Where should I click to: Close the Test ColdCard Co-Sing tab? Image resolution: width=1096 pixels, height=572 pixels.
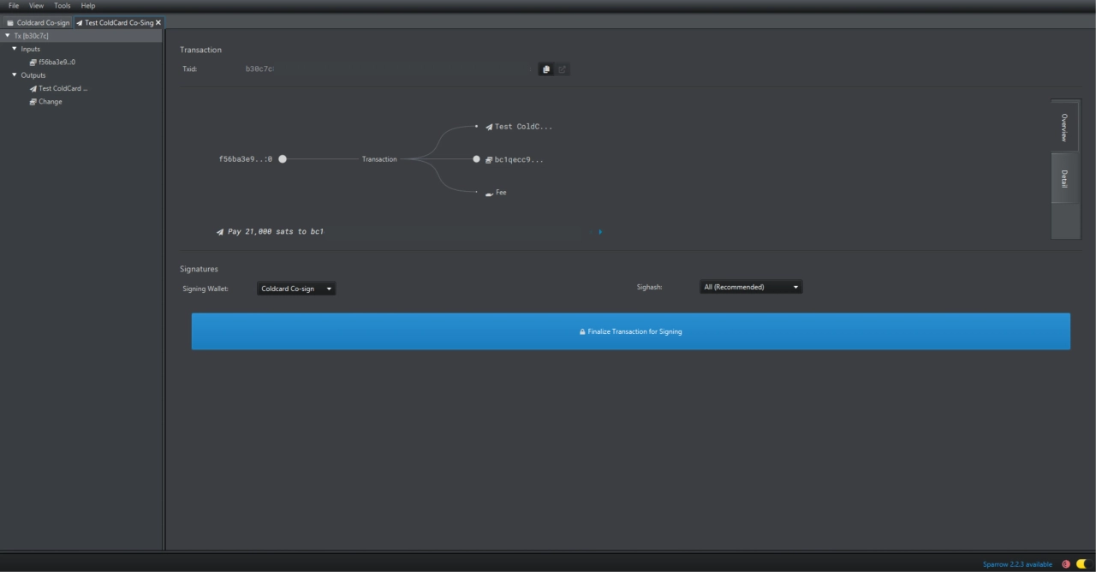[x=158, y=23]
